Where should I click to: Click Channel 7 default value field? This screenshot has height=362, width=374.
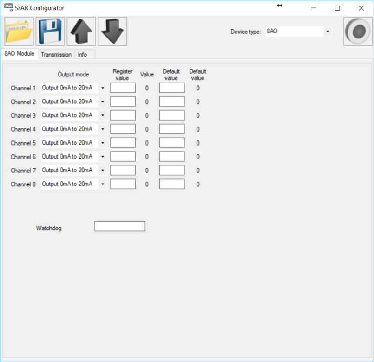172,170
